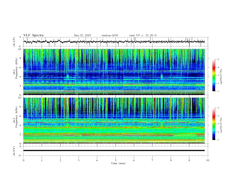
Task: Select the date text "Dec. 22, 2025"
Action: 82,35
